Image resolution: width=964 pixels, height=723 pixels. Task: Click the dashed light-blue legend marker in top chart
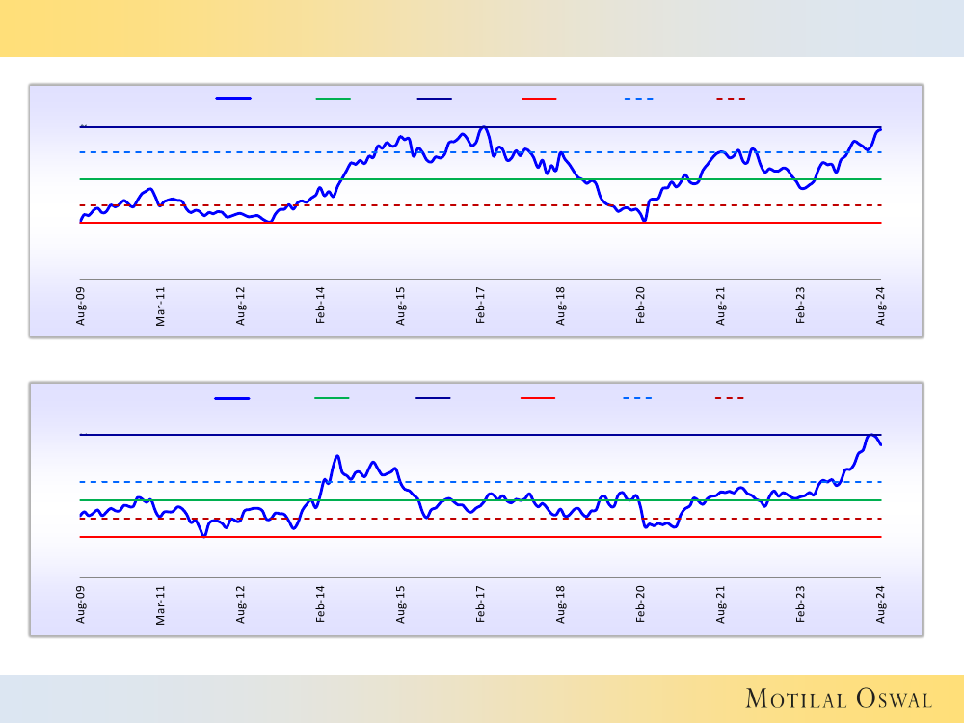[638, 98]
